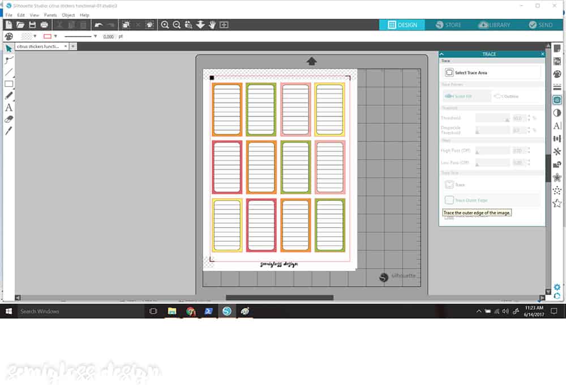Adjust the High Pass slider

(492, 151)
